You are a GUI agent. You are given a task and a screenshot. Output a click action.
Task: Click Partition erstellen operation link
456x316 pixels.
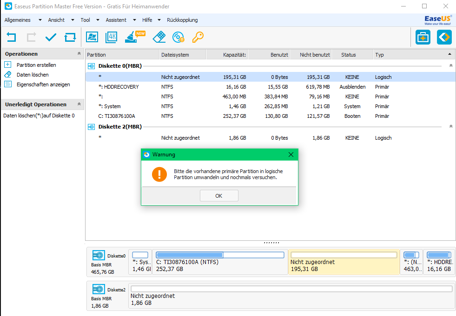tap(36, 65)
